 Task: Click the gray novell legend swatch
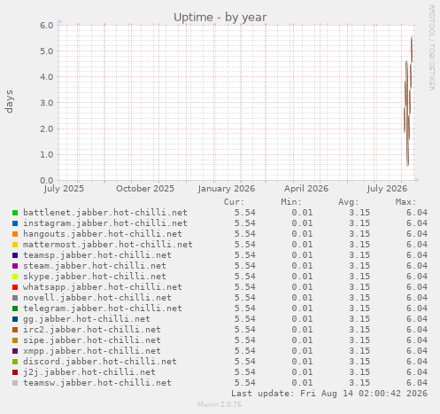tap(15, 298)
